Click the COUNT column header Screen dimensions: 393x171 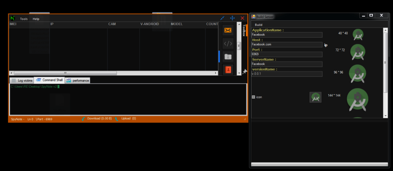tap(212, 24)
